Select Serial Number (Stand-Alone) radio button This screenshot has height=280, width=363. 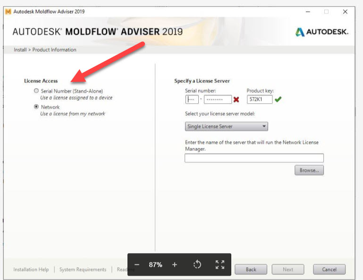36,91
